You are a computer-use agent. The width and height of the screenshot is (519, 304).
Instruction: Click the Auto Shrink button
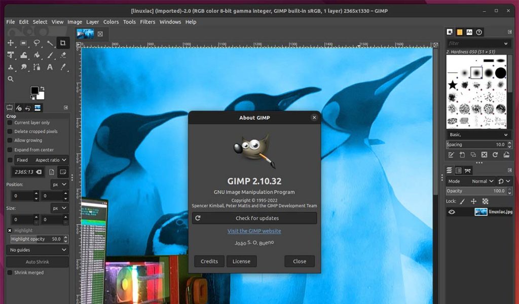(38, 262)
